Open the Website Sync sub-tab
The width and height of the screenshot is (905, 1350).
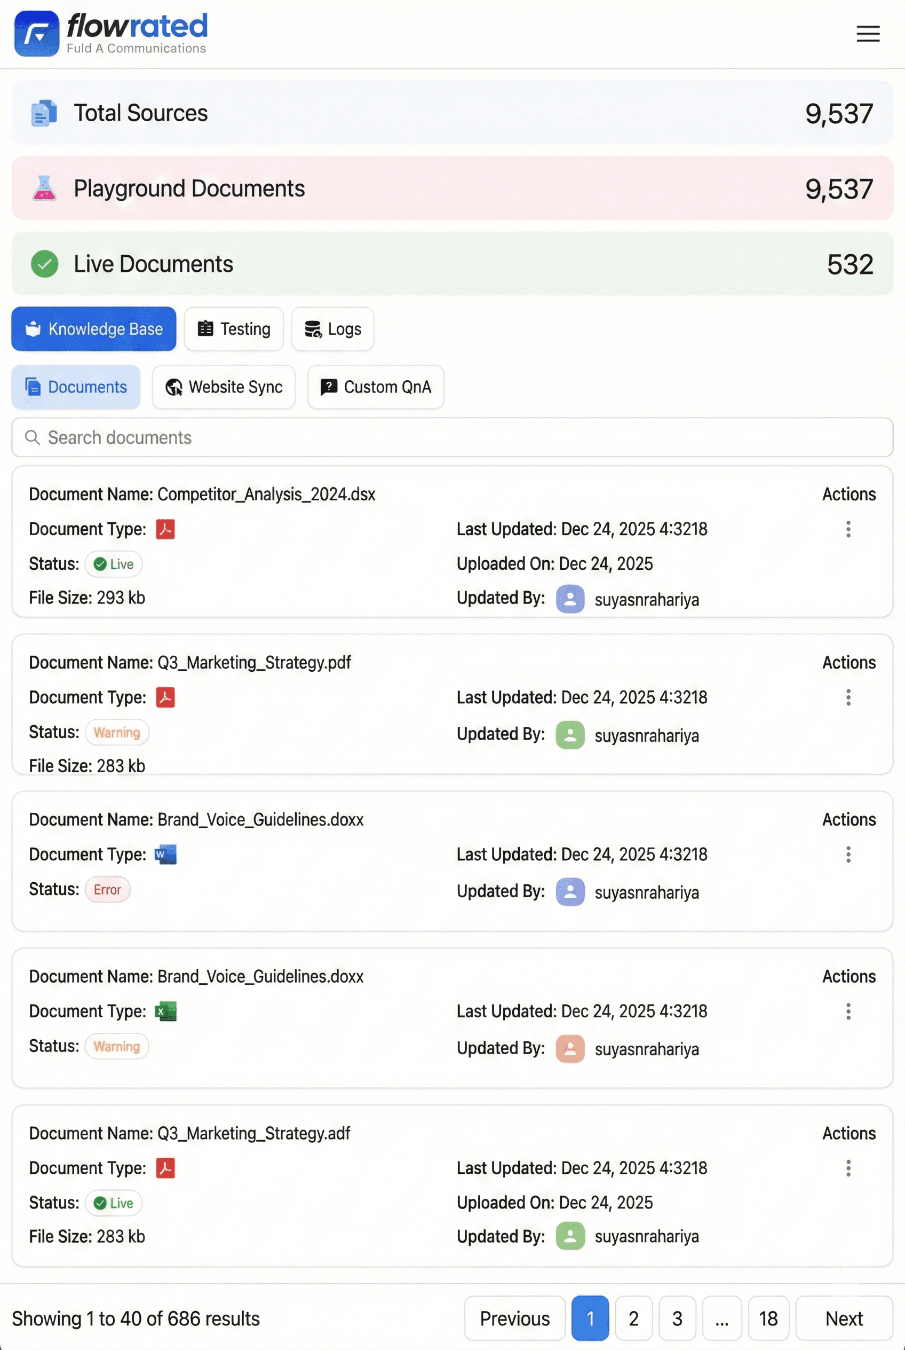224,387
